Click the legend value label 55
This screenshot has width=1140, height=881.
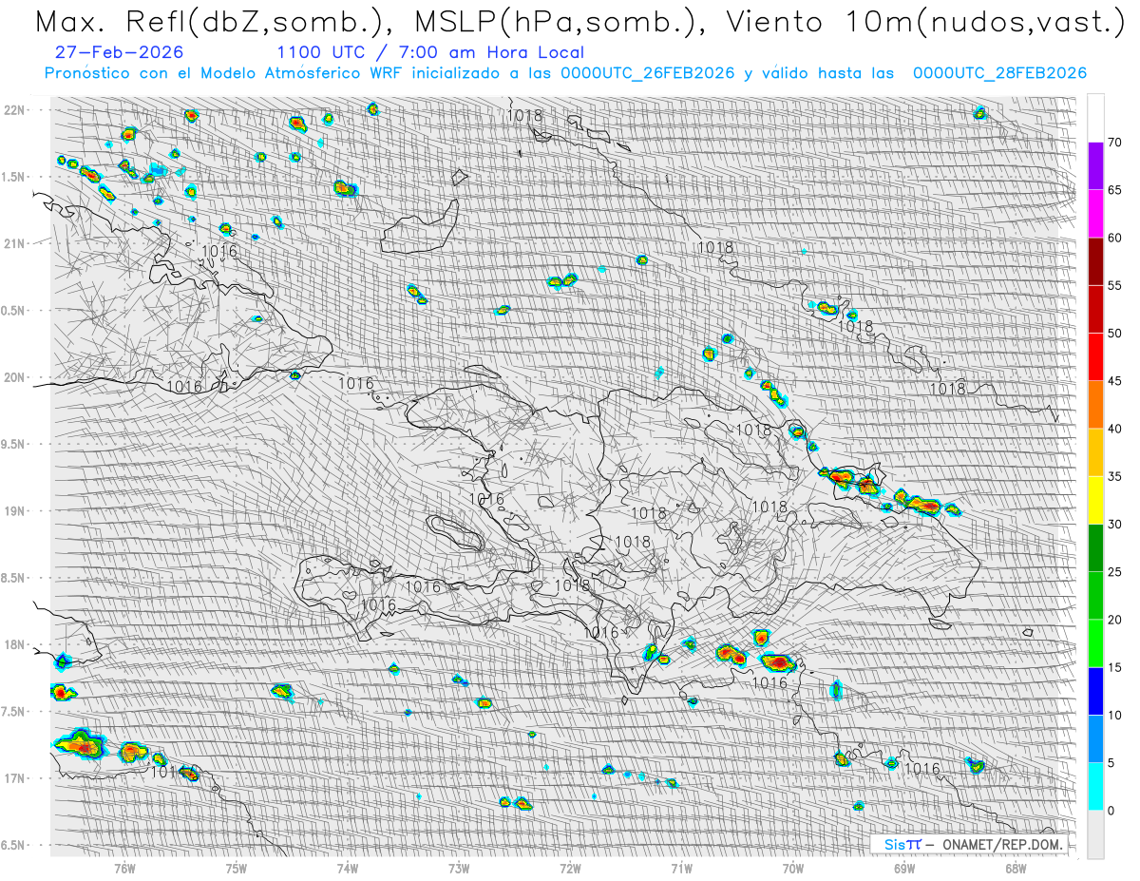[1114, 286]
